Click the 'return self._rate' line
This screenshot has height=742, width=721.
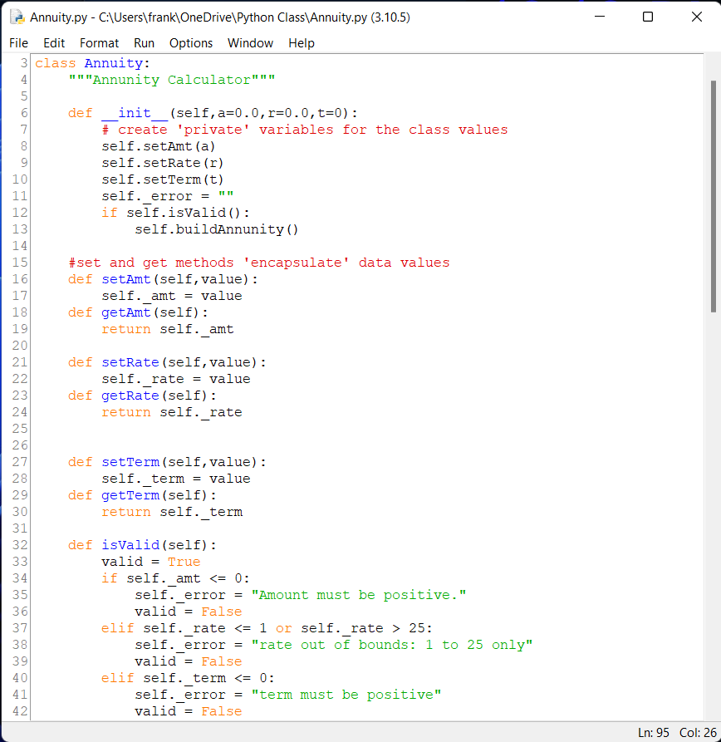pyautogui.click(x=172, y=412)
